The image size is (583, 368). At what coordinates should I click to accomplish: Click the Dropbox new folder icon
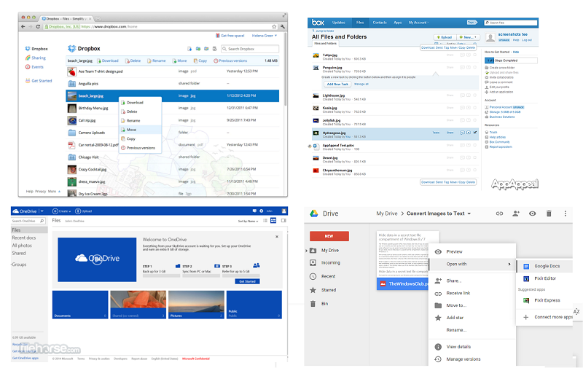[x=198, y=49]
